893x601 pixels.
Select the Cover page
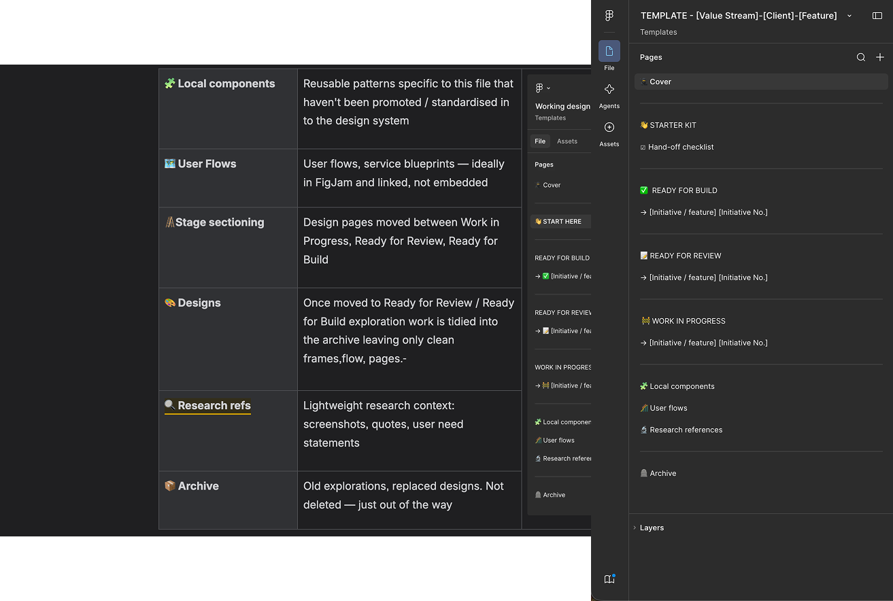click(x=761, y=82)
